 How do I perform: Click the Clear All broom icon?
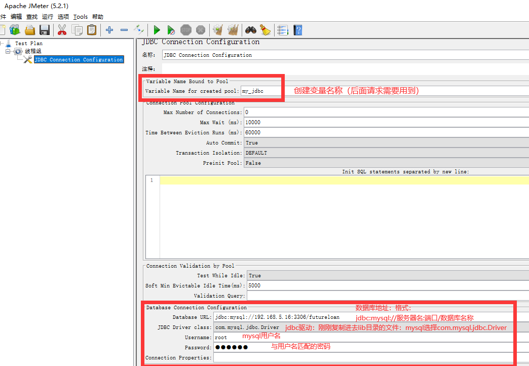point(233,30)
